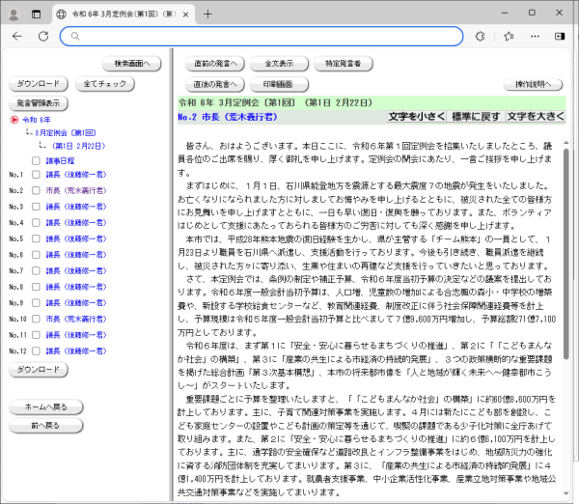
Task: Open No.12 議長(後藤修一君) link
Action: 76,351
